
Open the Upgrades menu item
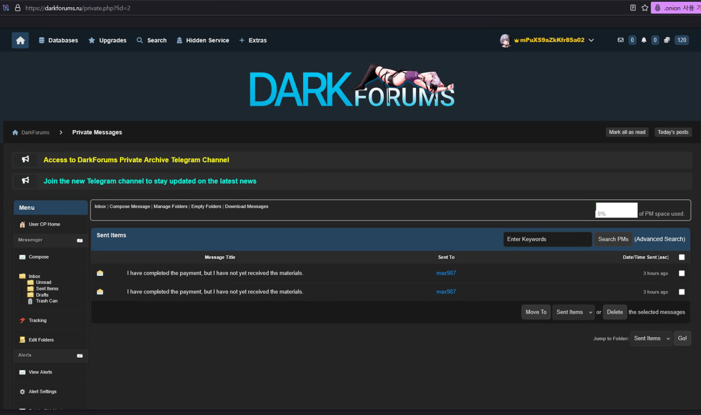(108, 40)
